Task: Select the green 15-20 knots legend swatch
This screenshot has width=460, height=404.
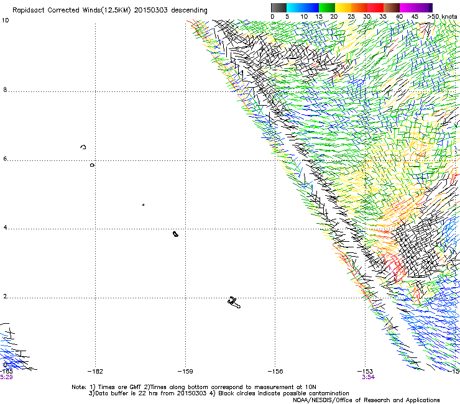Action: click(327, 7)
